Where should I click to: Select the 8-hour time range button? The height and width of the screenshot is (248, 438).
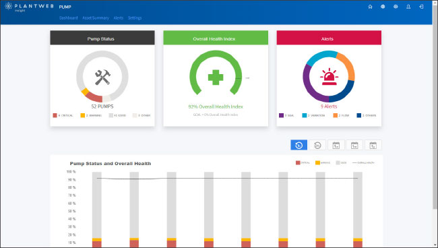click(x=299, y=145)
